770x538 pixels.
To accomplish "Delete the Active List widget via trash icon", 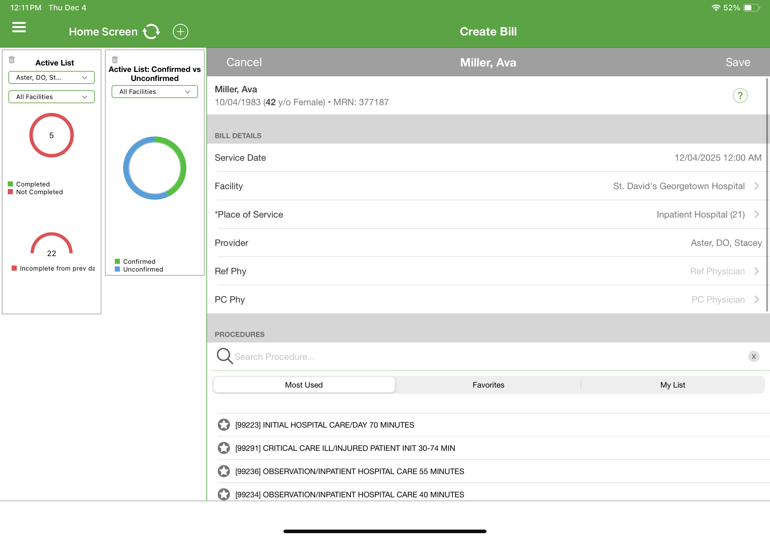I will click(x=12, y=60).
